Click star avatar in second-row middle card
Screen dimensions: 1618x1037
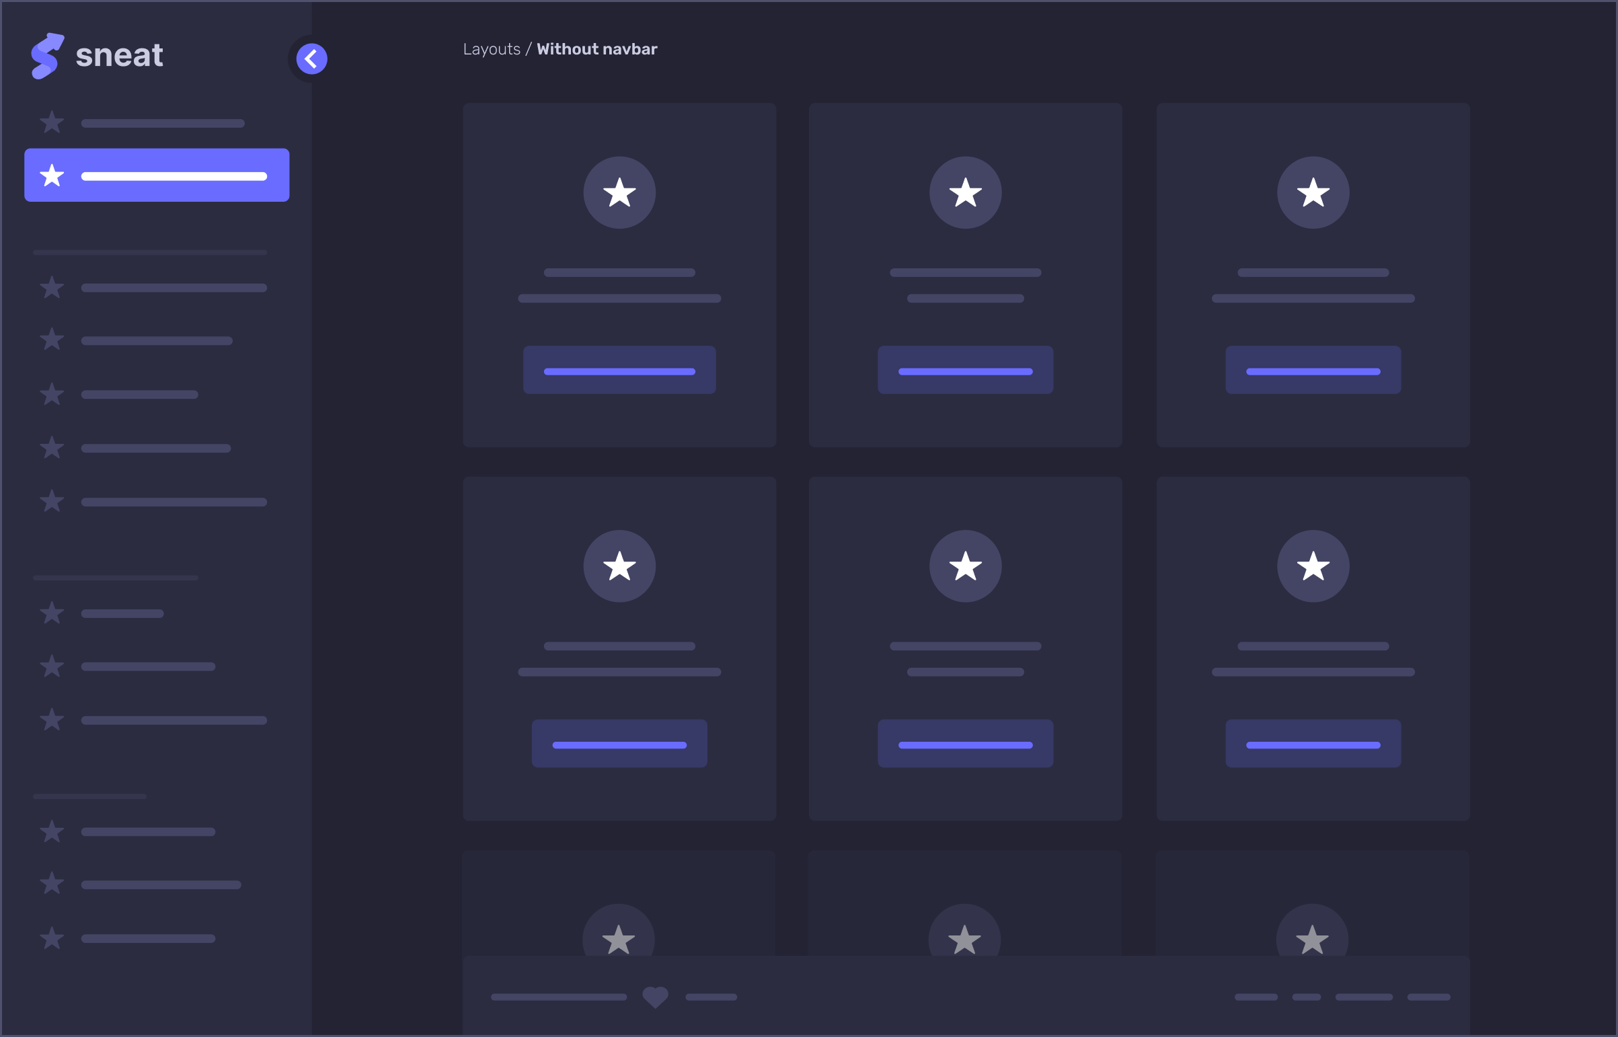pos(965,566)
